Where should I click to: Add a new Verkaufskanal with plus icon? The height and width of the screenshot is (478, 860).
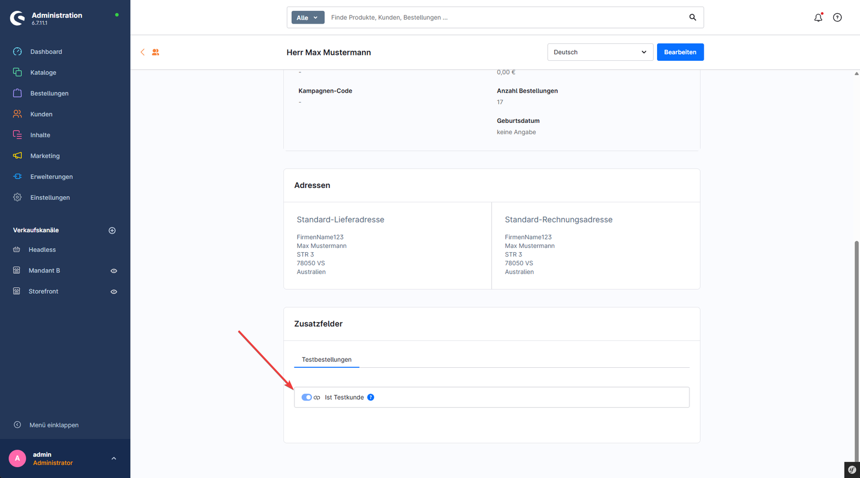[112, 230]
